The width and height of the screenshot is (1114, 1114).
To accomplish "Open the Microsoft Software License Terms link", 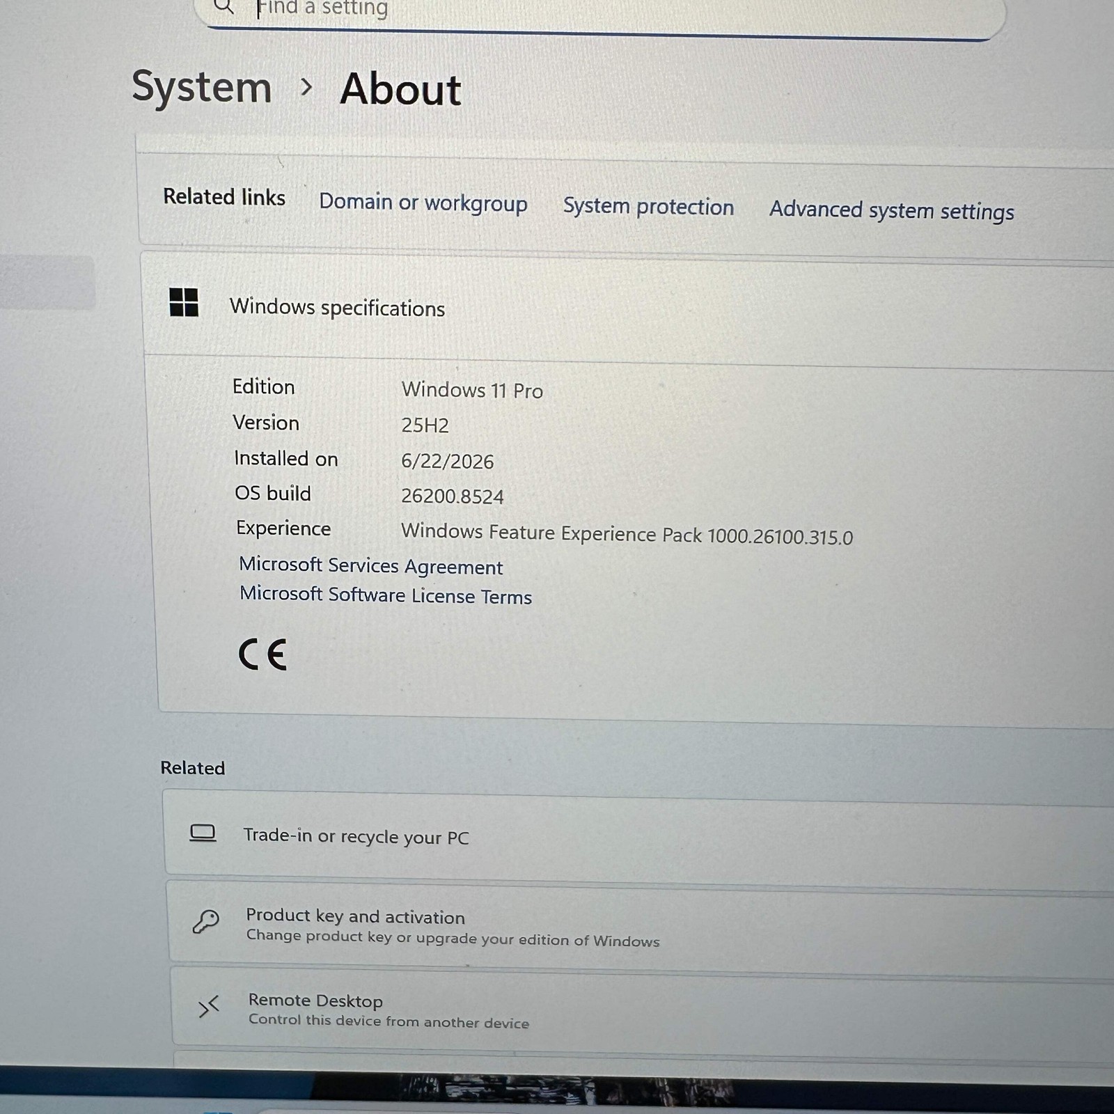I will pyautogui.click(x=386, y=595).
